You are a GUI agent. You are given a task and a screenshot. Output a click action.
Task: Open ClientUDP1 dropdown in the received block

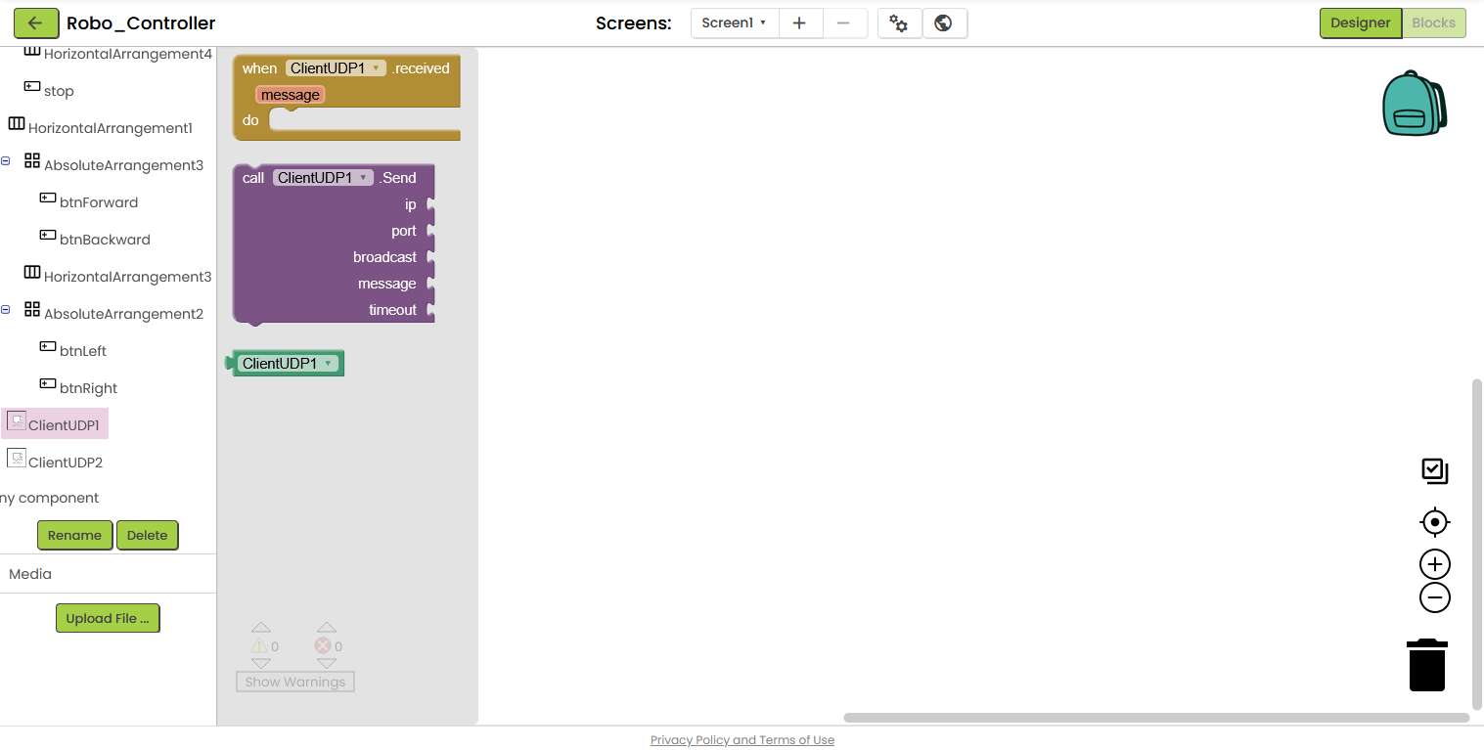pyautogui.click(x=336, y=68)
